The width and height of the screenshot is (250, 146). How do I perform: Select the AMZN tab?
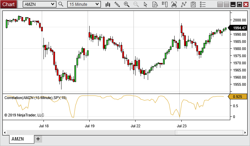[x=21, y=139]
